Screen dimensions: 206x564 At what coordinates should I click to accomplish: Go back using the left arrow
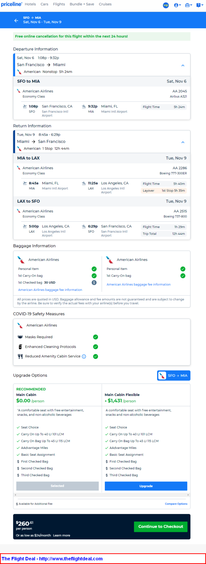[16, 20]
